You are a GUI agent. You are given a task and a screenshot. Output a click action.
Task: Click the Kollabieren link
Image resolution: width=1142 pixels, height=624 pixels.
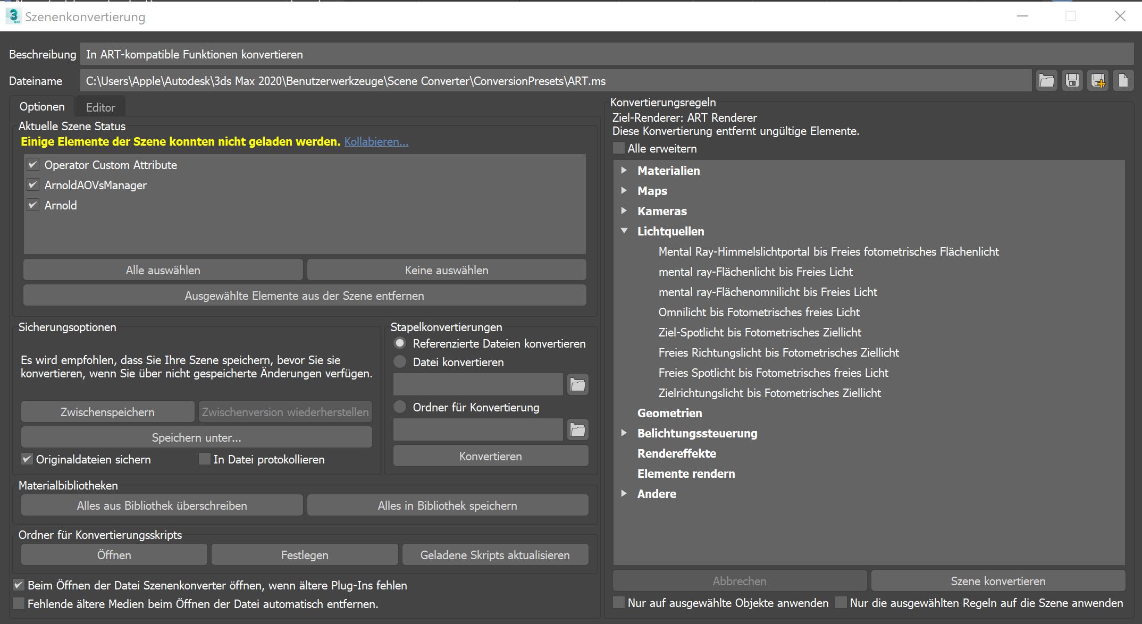click(x=376, y=142)
